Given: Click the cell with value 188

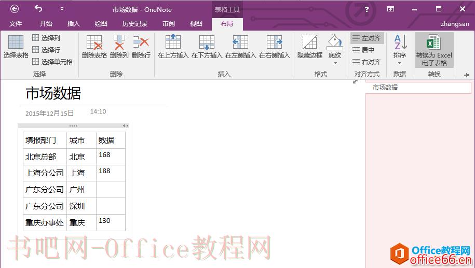Looking at the screenshot, I should 111,173.
